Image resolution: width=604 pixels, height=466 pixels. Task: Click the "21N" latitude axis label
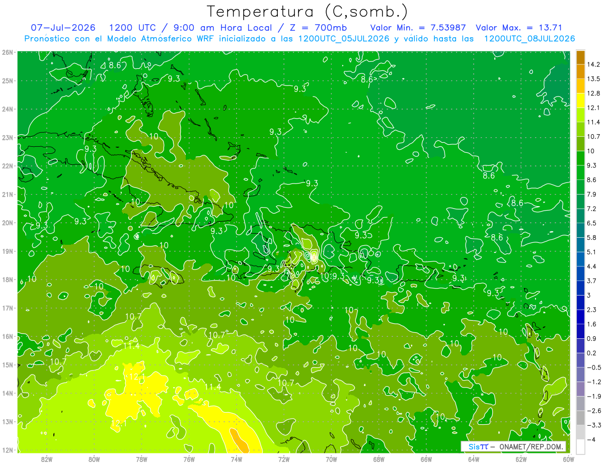[x=8, y=194]
